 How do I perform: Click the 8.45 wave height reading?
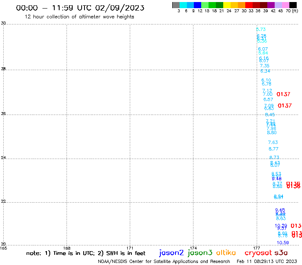270,115
